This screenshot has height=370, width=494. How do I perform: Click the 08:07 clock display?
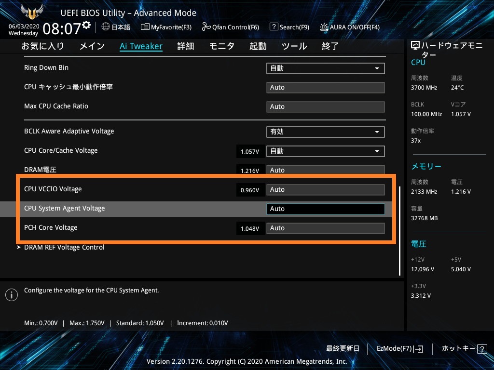[62, 29]
